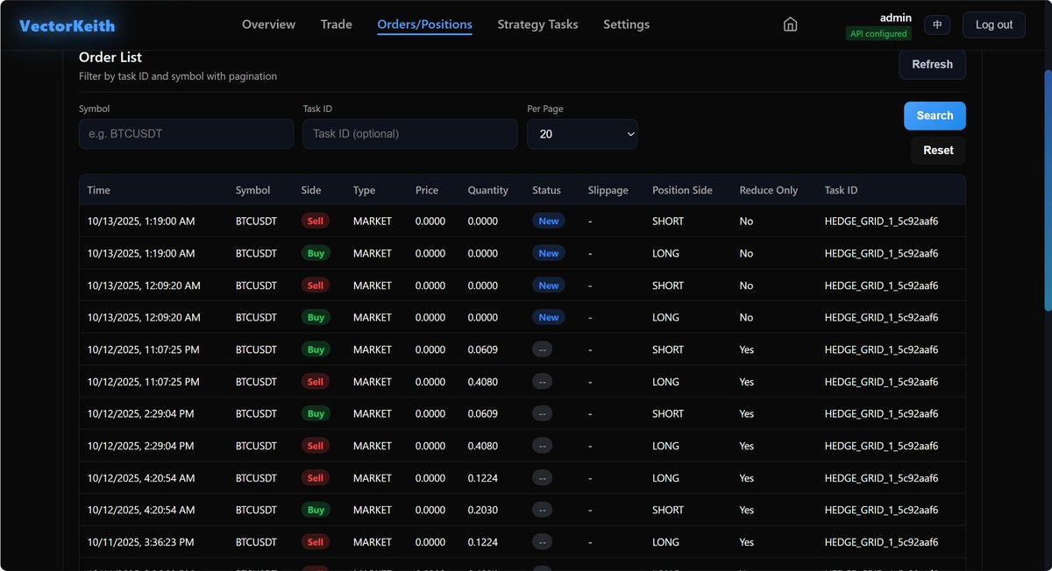
Task: Click Sell badge in 2:29:04 PM LONG row
Action: [316, 446]
